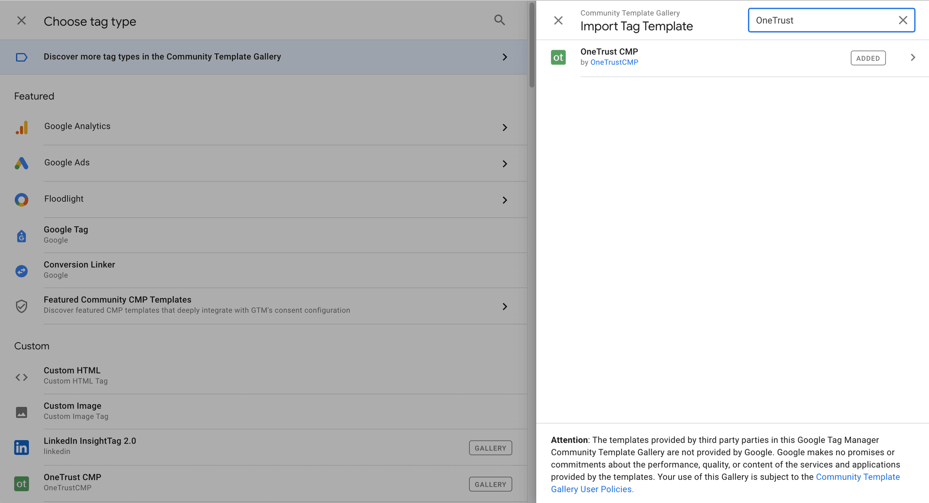Open the OneTrustCMP author link

coord(614,62)
